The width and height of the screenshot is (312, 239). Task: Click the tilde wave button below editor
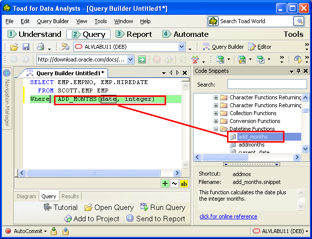click(174, 183)
